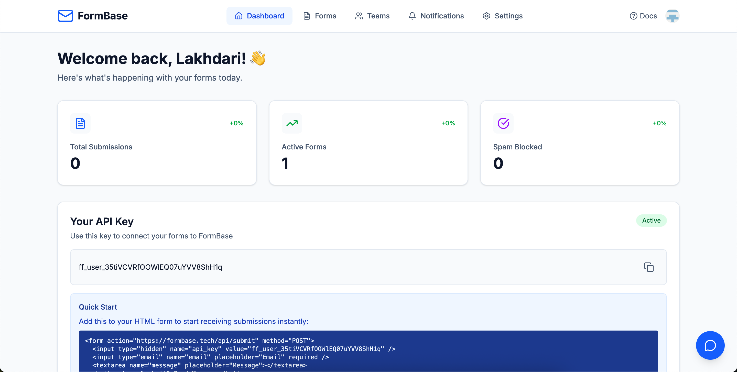Open the support chat bubble

[x=710, y=345]
